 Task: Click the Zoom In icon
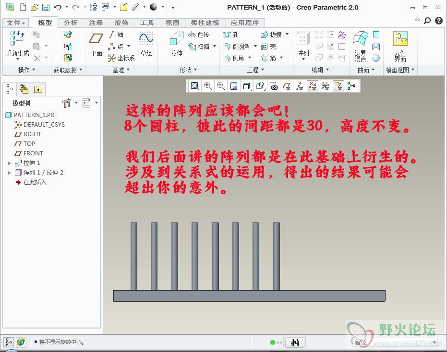pyautogui.click(x=208, y=86)
